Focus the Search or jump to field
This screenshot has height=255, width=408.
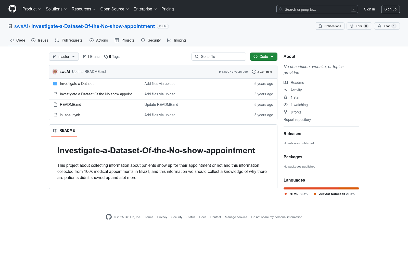pos(317,9)
